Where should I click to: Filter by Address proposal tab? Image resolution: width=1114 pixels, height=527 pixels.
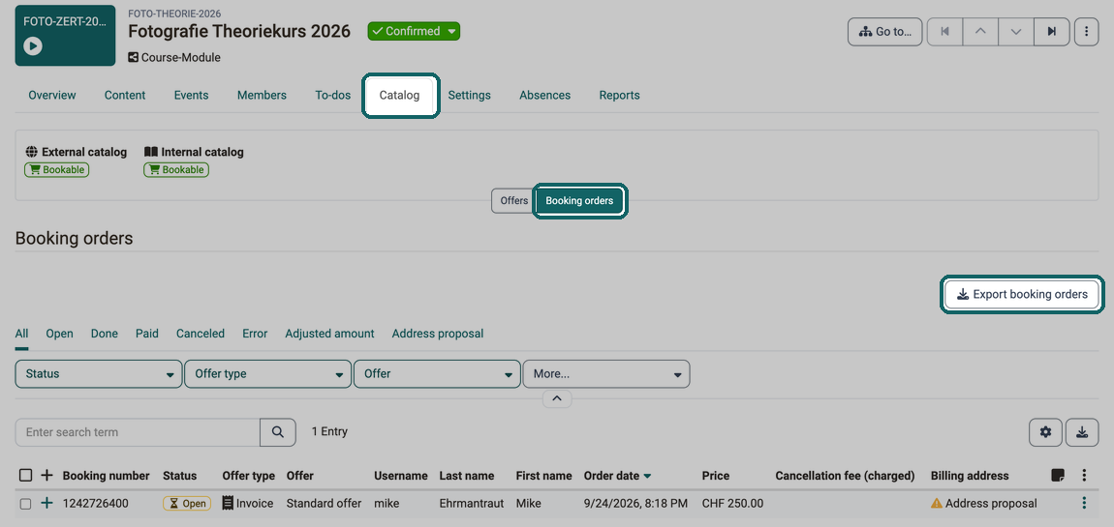pyautogui.click(x=438, y=334)
